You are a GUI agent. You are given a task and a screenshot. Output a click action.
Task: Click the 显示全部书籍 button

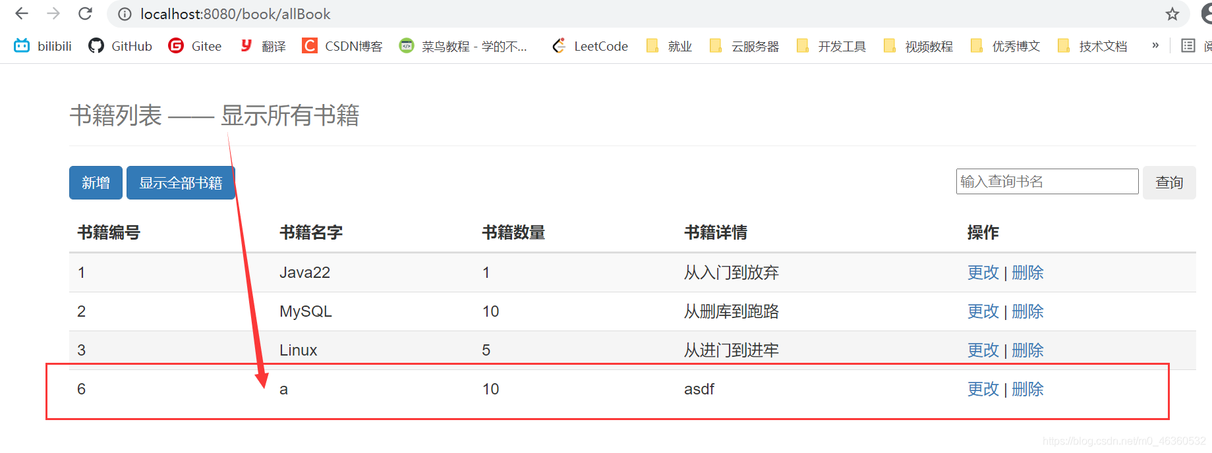pyautogui.click(x=181, y=182)
